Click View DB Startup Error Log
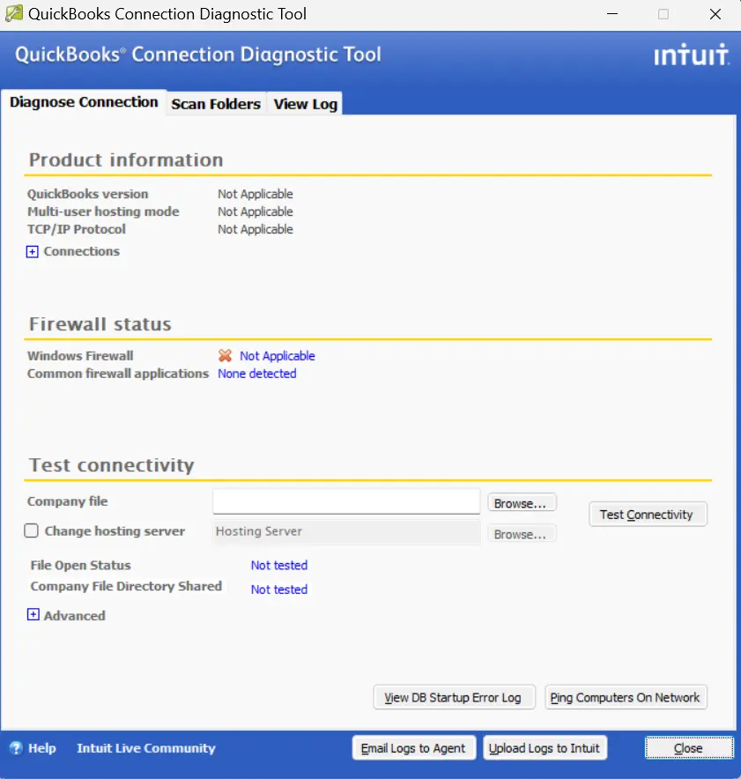The height and width of the screenshot is (779, 741). click(454, 697)
